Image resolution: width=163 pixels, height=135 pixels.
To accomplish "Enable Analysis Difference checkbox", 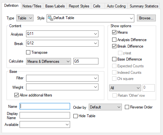I will [114, 39].
